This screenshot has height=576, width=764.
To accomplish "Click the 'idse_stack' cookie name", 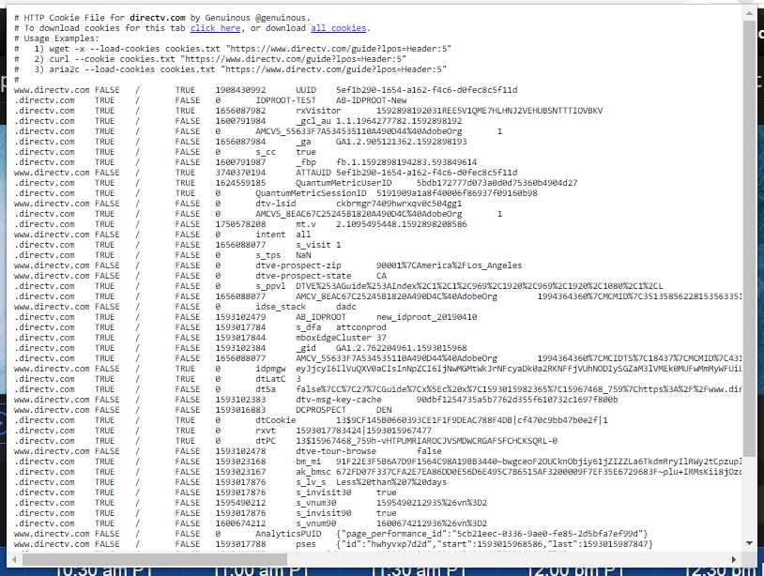I will click(x=281, y=307).
